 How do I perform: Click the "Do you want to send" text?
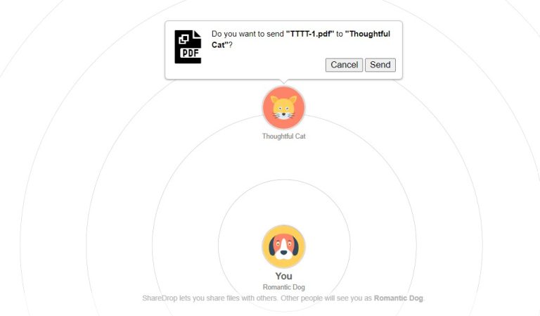coord(247,34)
